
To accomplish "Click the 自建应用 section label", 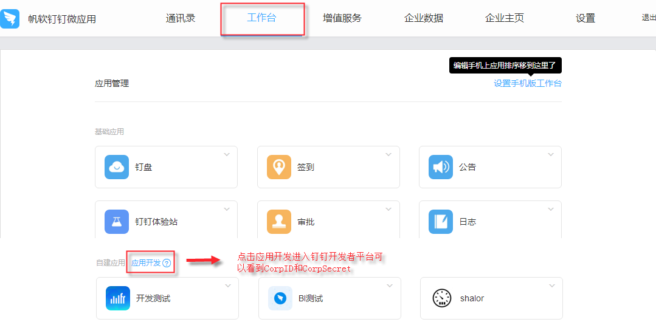I will [111, 263].
